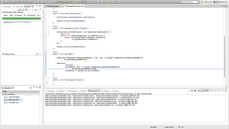Click the editor vertical scrollbar

click(x=225, y=57)
